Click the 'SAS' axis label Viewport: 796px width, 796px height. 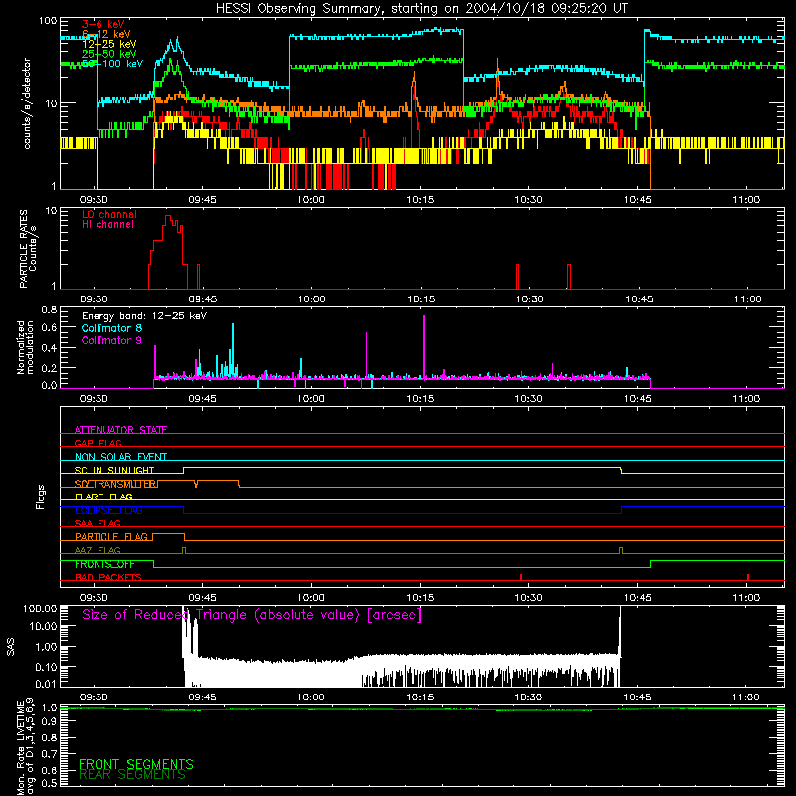pos(11,647)
